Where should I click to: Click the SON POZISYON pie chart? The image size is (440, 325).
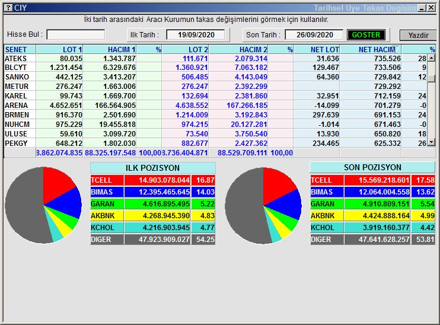(x=263, y=205)
